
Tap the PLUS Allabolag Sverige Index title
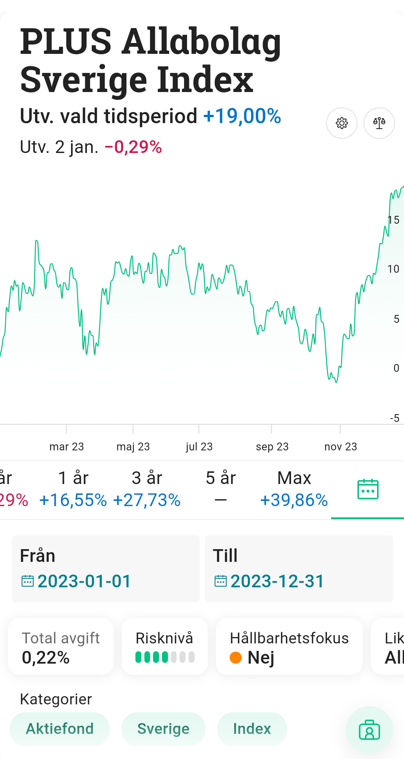click(x=150, y=60)
